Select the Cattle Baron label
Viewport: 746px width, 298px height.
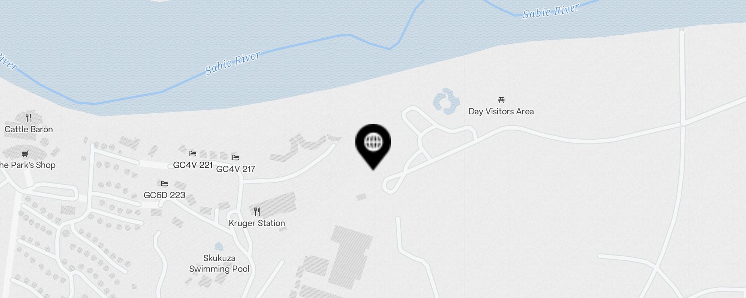tap(29, 129)
